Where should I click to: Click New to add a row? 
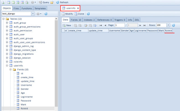(67, 25)
